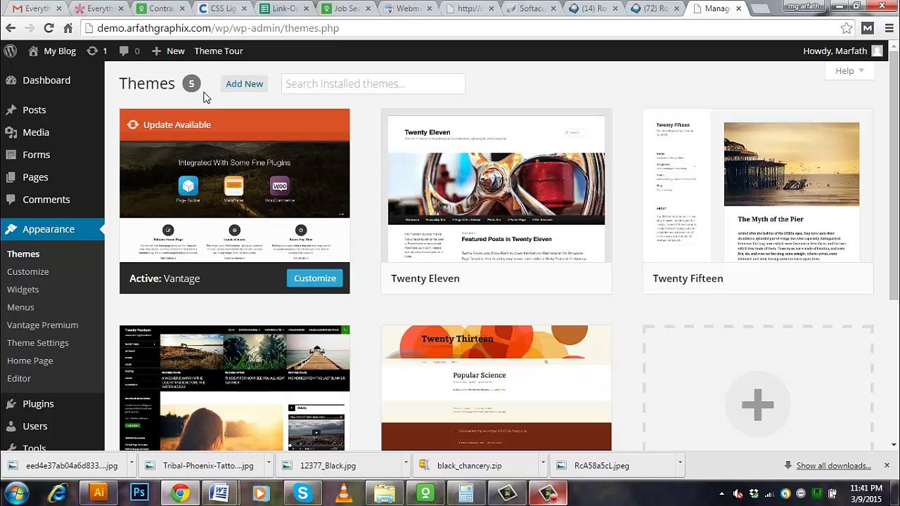This screenshot has height=506, width=900.
Task: Switch to the Job Search browser tab
Action: [347, 8]
